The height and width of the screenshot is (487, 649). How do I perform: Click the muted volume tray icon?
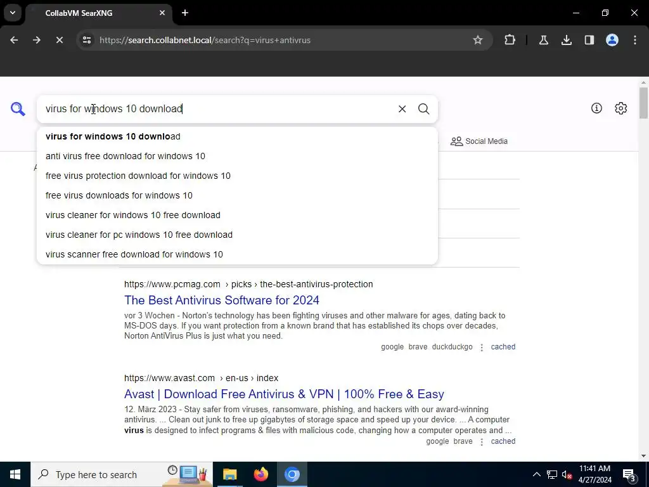pyautogui.click(x=567, y=474)
